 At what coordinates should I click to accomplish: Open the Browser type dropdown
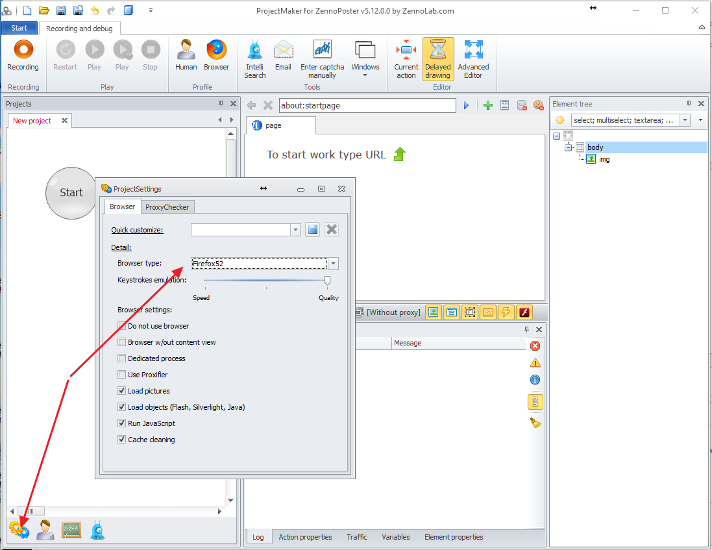[334, 264]
